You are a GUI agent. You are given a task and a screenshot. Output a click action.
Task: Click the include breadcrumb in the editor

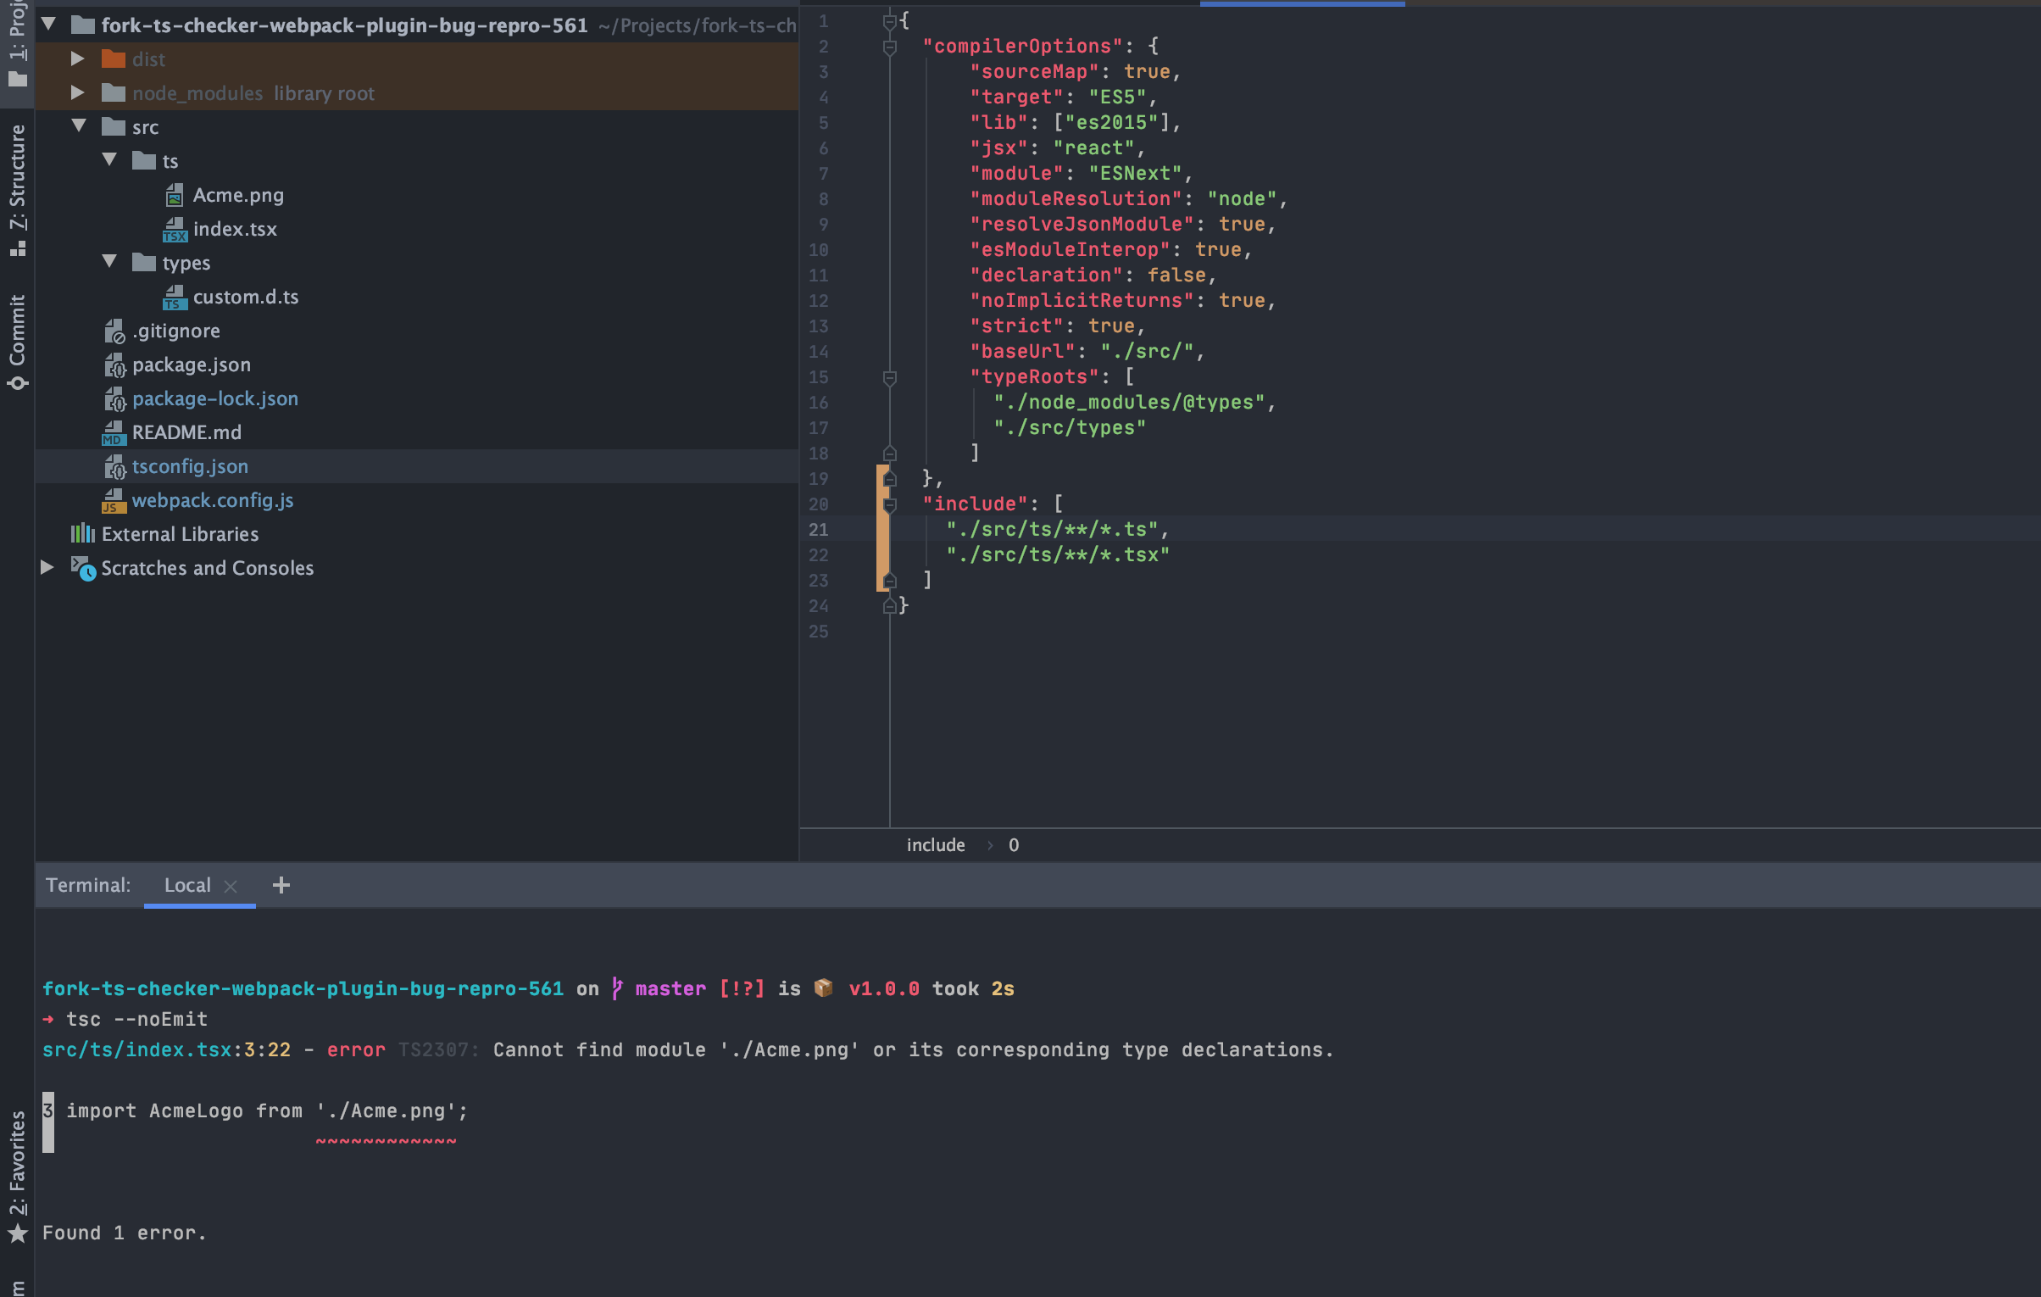pos(935,844)
